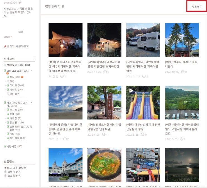
Task: Open post title 법주사 속리산 가을 나들이
Action: 181,64
